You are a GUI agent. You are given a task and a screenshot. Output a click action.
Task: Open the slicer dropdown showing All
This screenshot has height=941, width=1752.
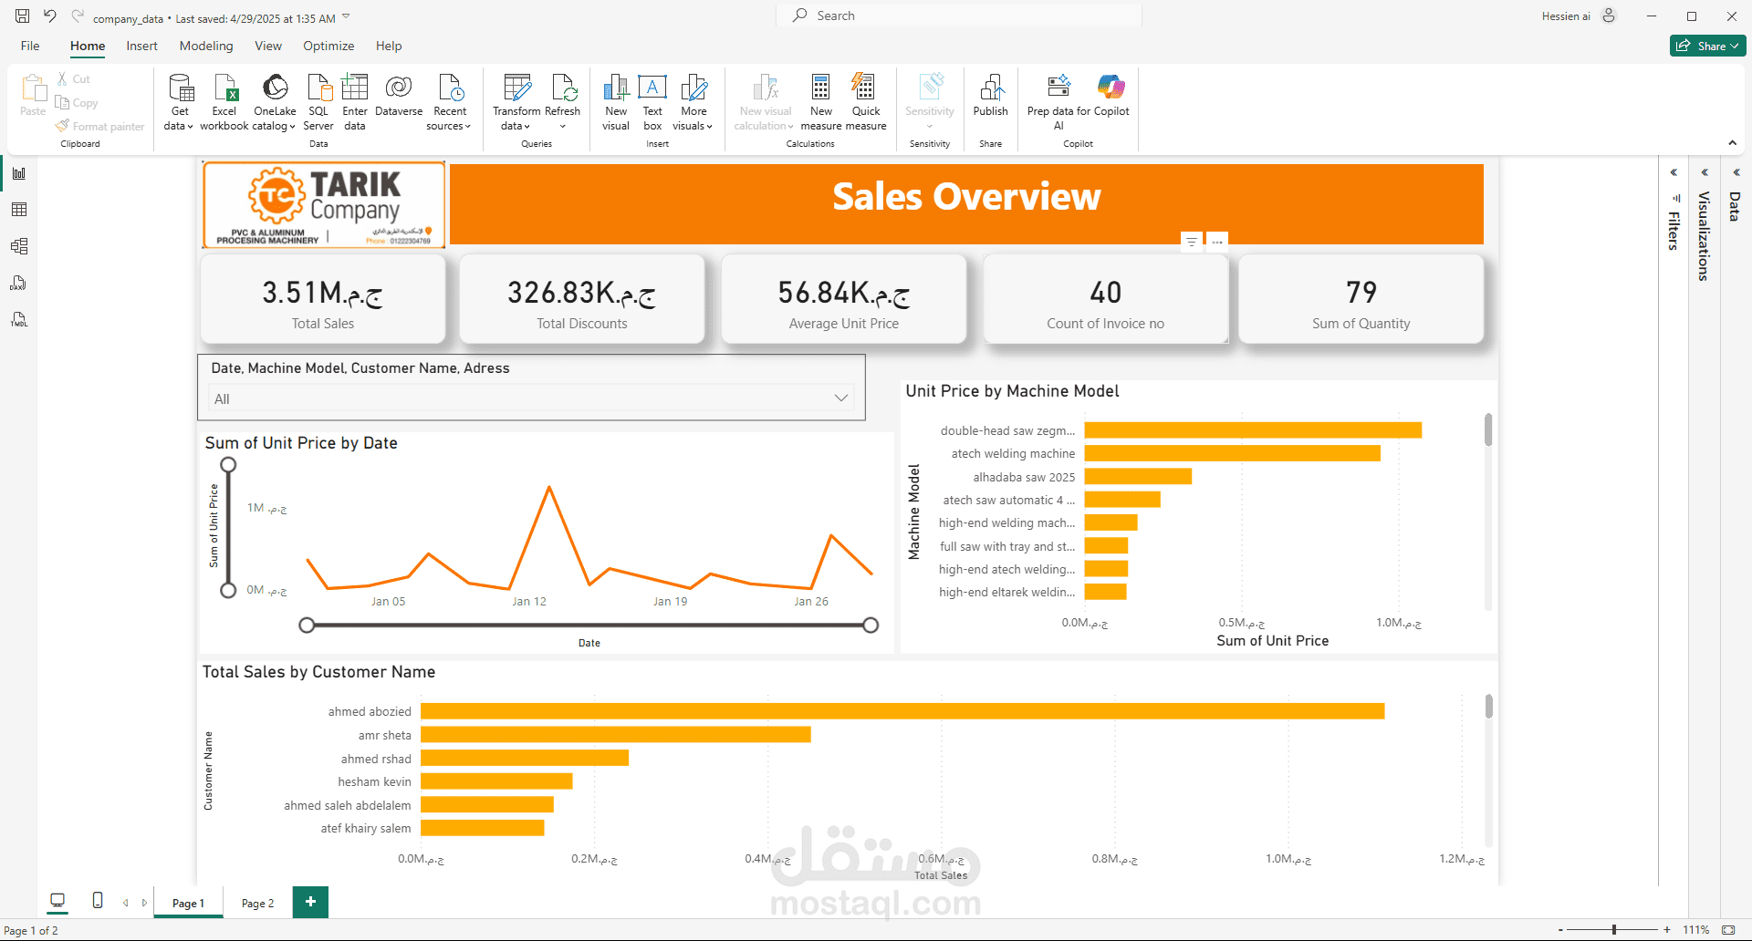coord(840,398)
